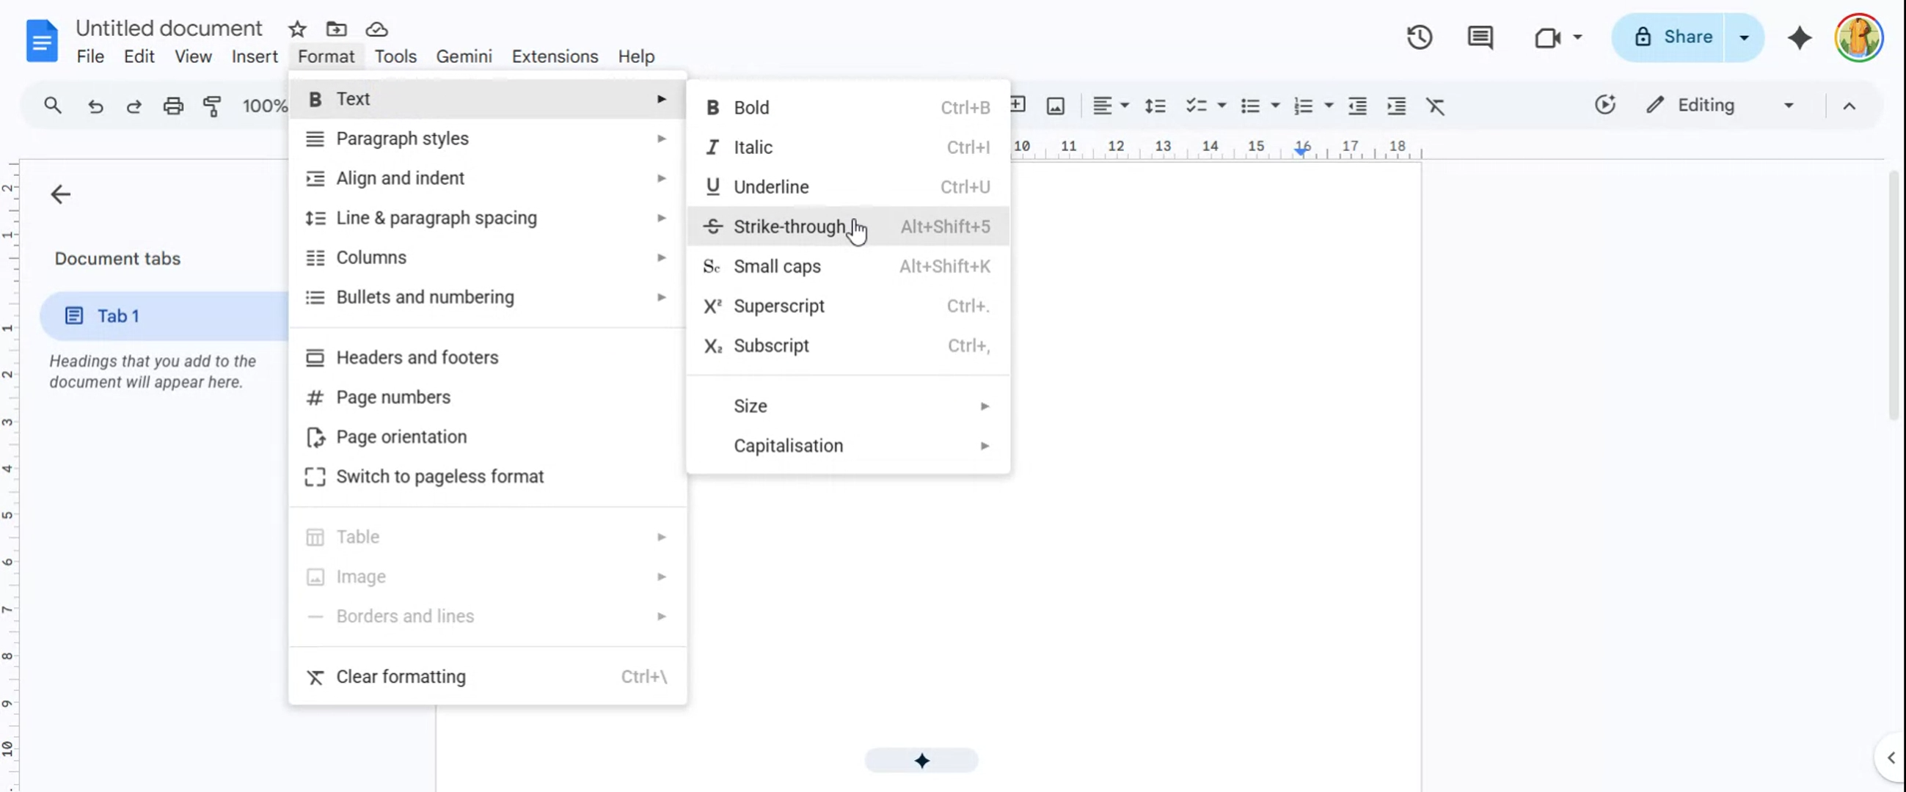The height and width of the screenshot is (792, 1906).
Task: Toggle Strike-through formatting
Action: 848,227
